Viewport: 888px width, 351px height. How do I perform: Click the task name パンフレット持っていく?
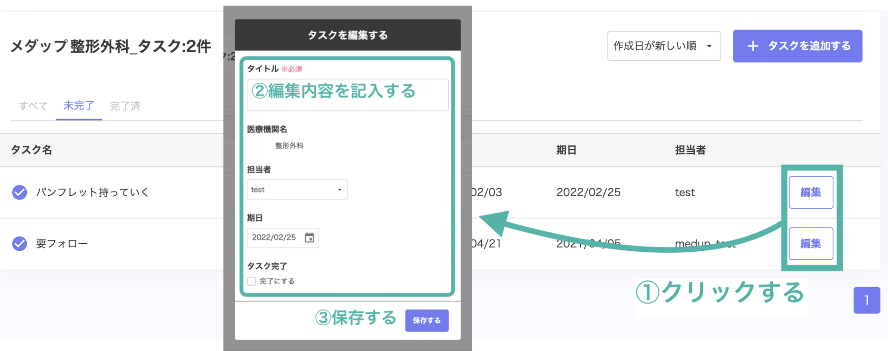tap(92, 192)
